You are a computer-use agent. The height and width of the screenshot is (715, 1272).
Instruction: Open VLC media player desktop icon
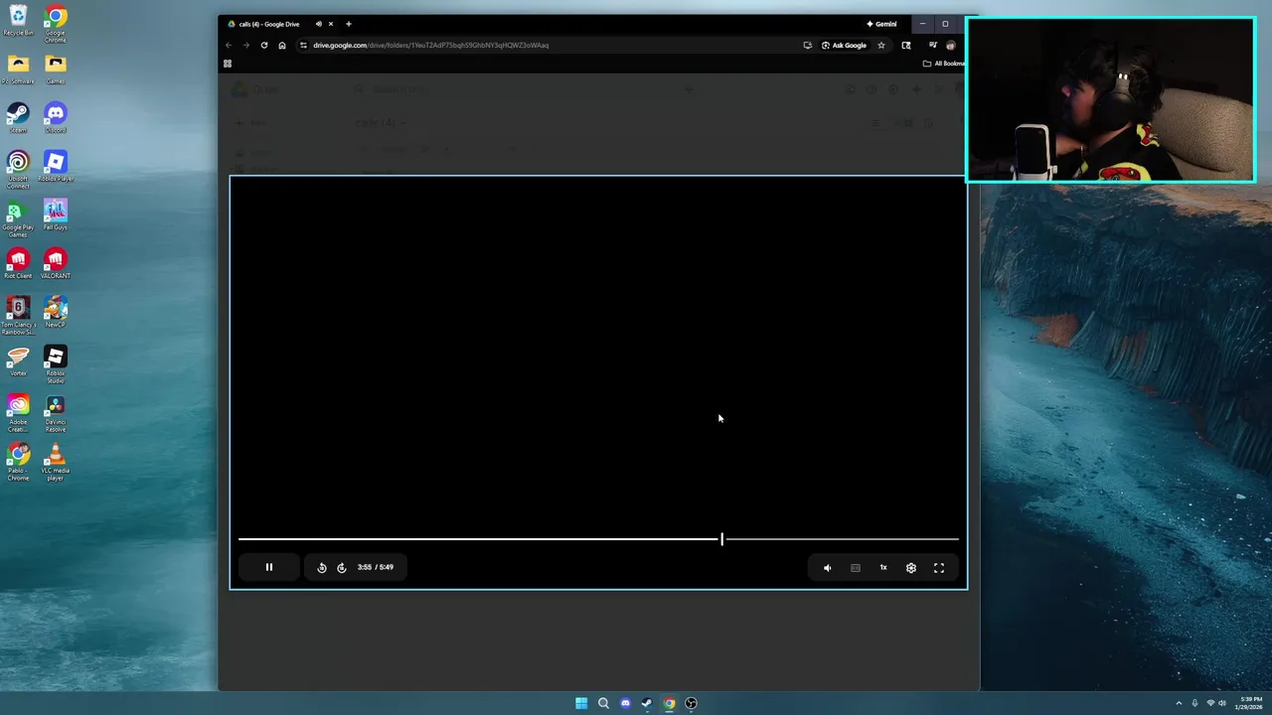pos(56,463)
